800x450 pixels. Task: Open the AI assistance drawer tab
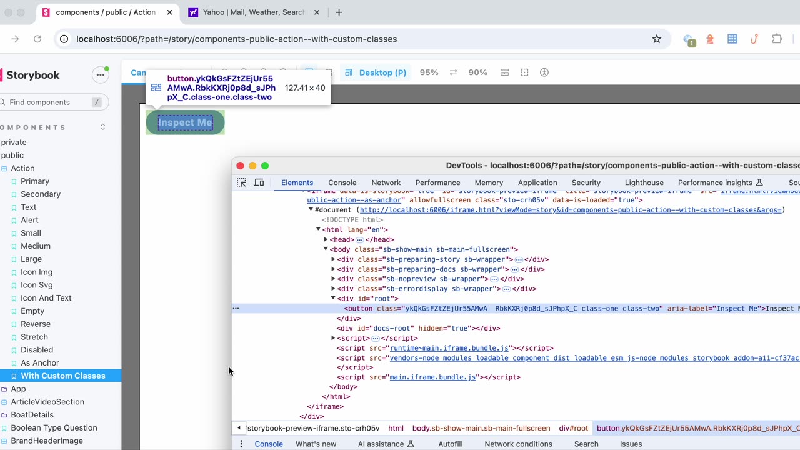386,444
